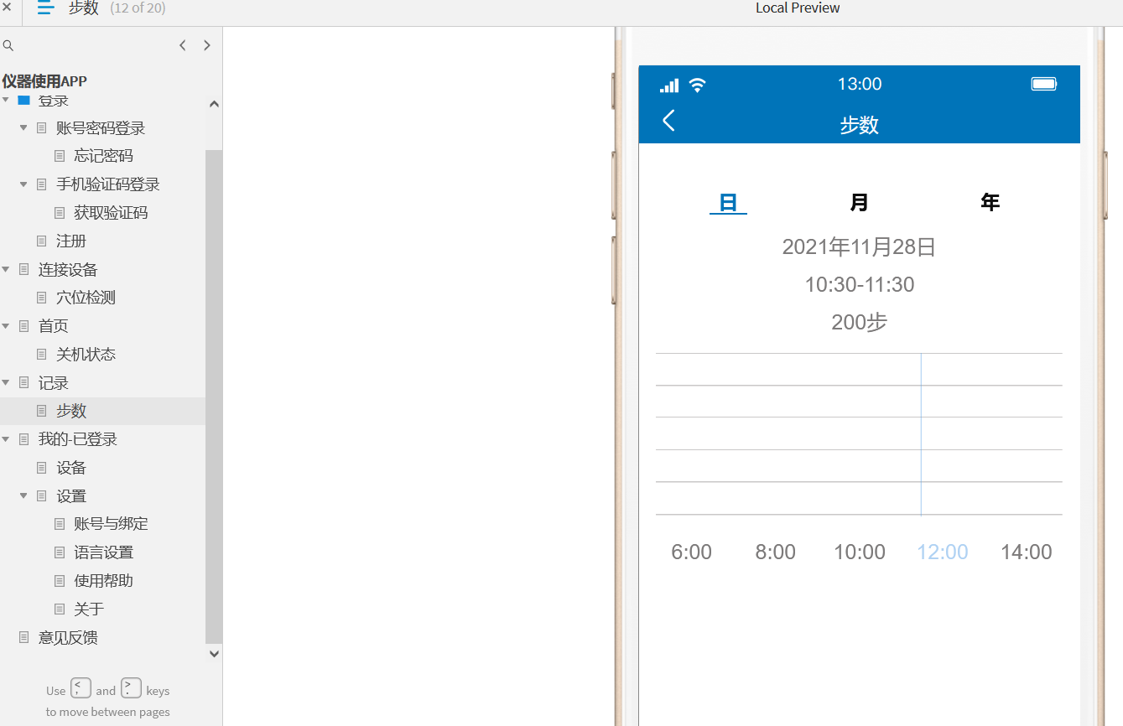
Task: Open the 连接设备 page
Action: [68, 270]
